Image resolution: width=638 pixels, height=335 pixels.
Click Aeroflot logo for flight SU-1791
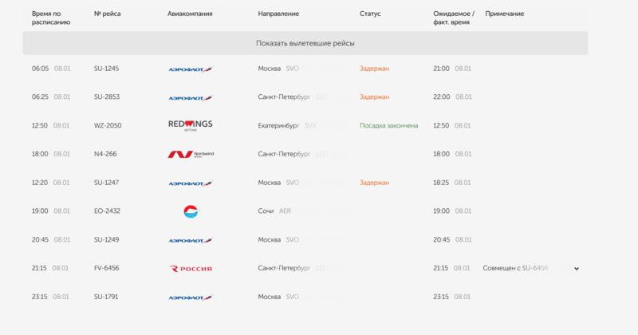(190, 297)
